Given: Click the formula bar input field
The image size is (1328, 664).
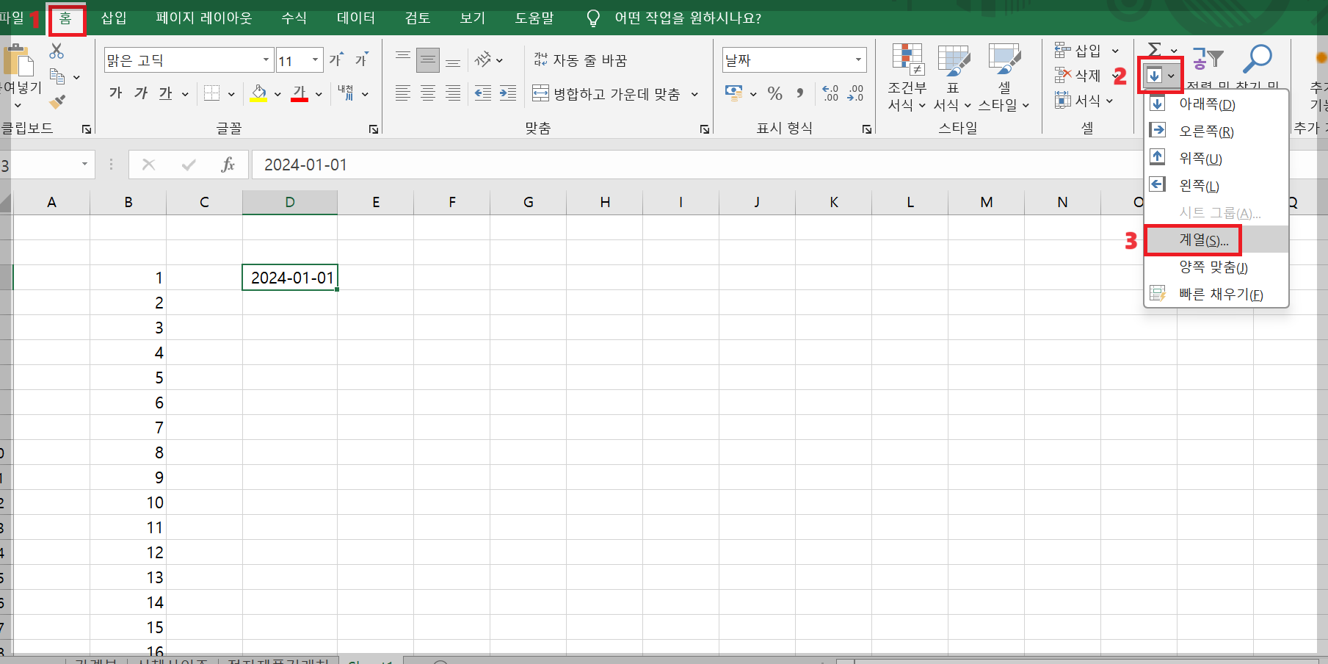Looking at the screenshot, I should point(697,165).
